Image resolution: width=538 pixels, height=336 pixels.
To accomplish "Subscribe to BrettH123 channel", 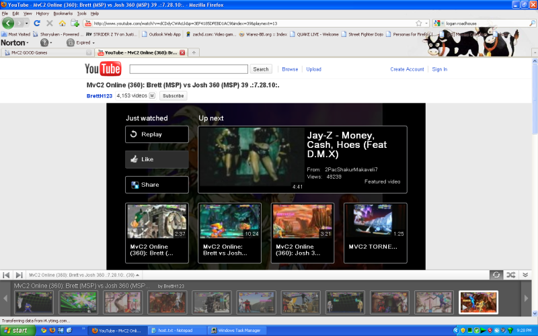I will [174, 95].
